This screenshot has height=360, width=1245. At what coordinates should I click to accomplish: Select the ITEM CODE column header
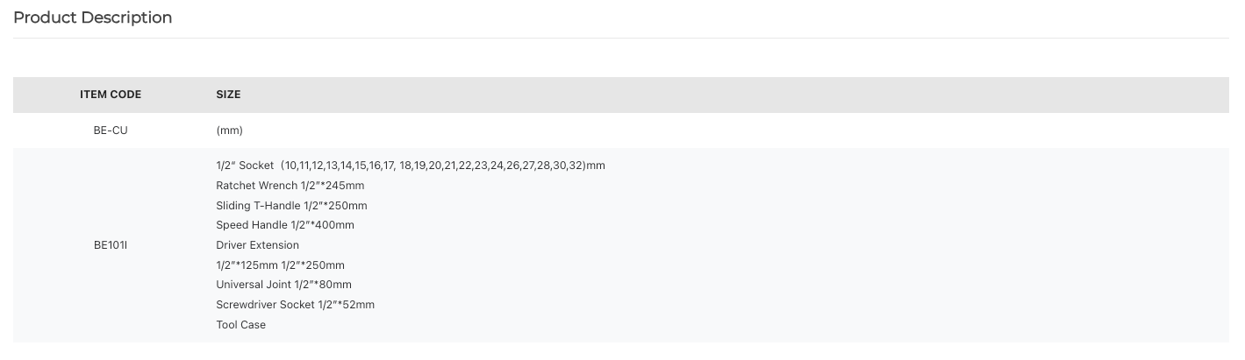click(x=111, y=95)
